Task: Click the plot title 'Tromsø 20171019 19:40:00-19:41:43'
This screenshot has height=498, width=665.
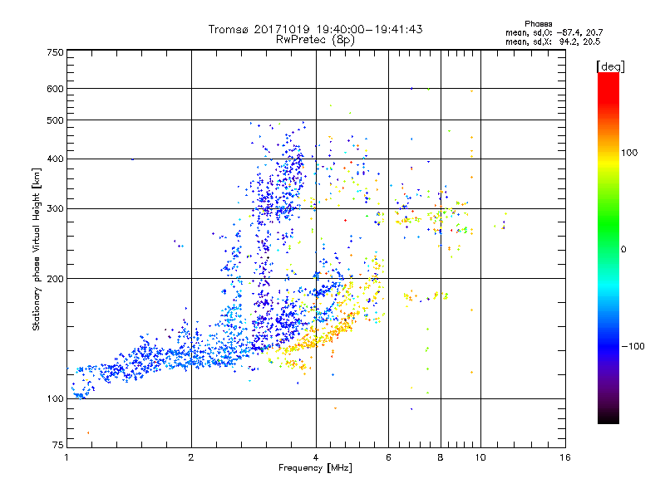Action: pyautogui.click(x=315, y=29)
